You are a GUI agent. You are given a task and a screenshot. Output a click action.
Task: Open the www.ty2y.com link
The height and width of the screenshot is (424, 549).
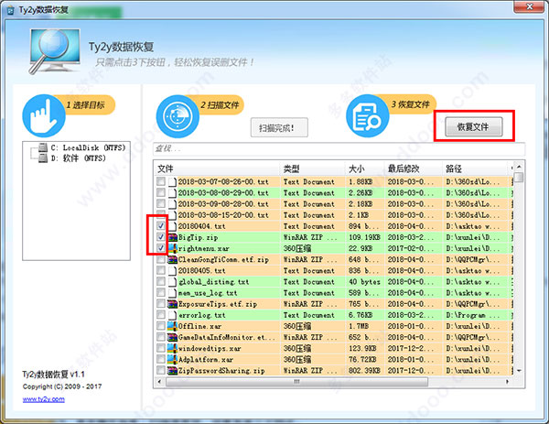pyautogui.click(x=44, y=399)
